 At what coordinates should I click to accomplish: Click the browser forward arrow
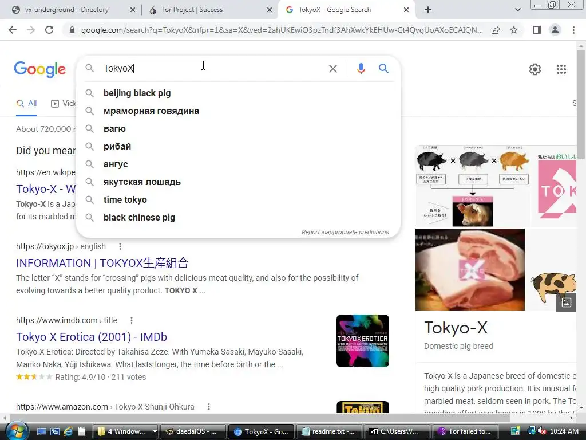(x=31, y=30)
